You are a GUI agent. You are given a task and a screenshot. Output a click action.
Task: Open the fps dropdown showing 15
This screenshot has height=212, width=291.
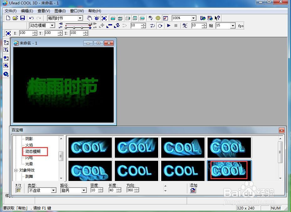(233, 26)
